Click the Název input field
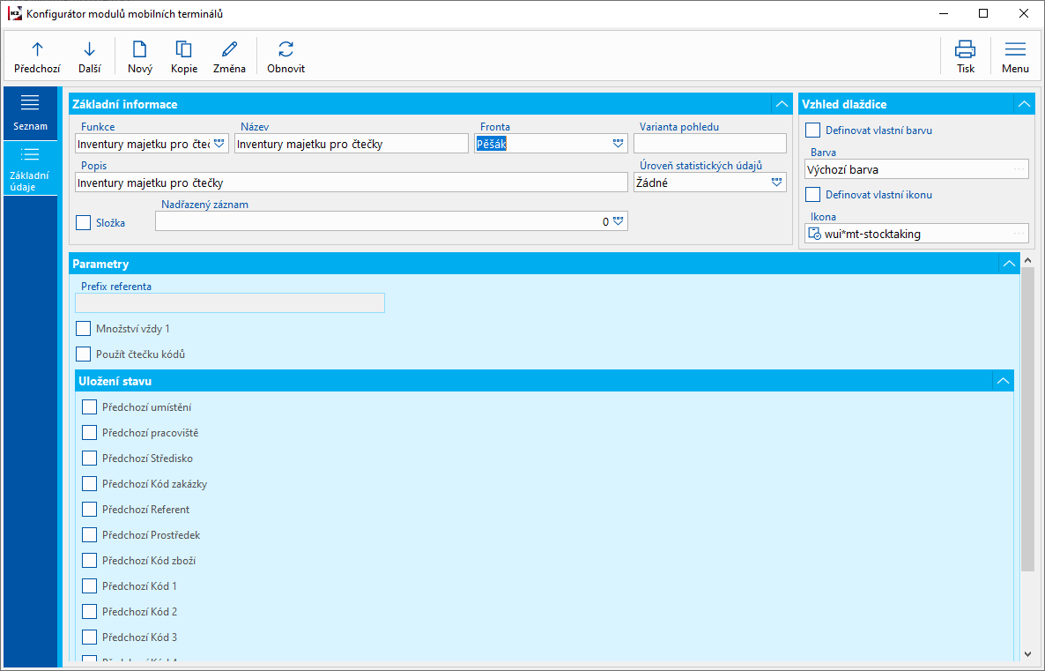The width and height of the screenshot is (1045, 671). click(x=352, y=144)
